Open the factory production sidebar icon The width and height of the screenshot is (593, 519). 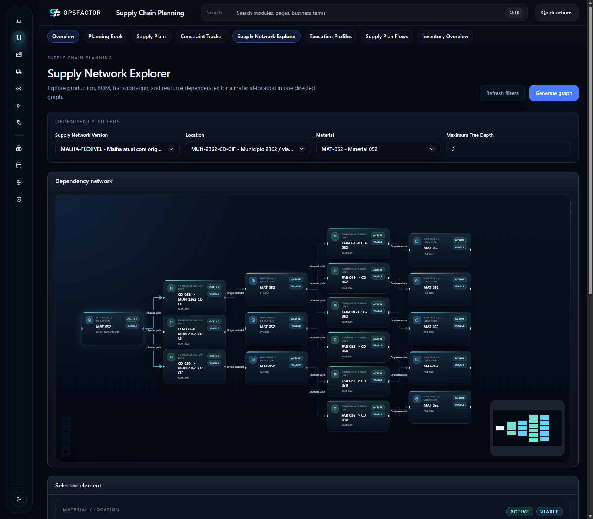click(19, 54)
